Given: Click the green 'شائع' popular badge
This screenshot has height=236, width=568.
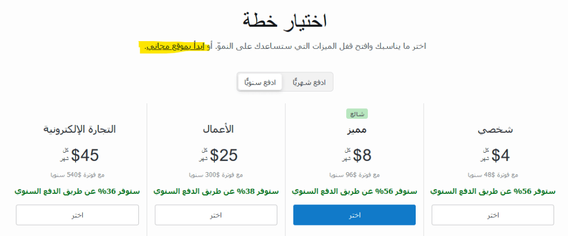Looking at the screenshot, I should point(357,114).
